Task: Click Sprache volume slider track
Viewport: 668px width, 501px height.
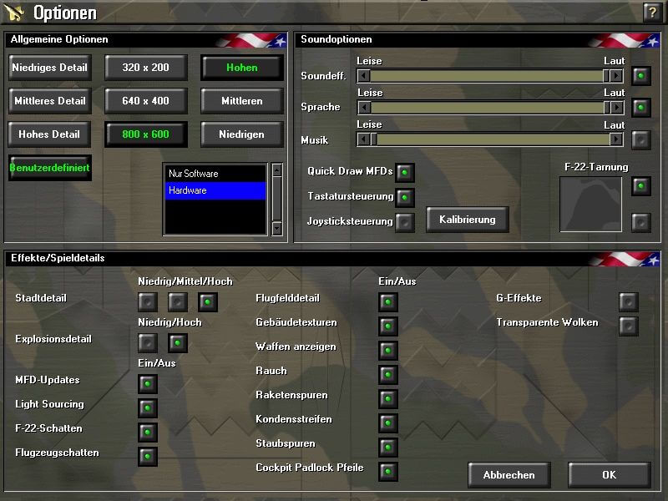Action: [487, 108]
